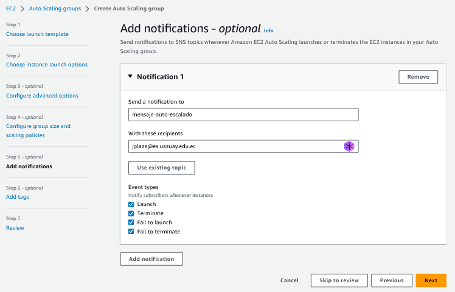Open Configure advanced options step
Screen dimensions: 455x292
[x=42, y=96]
